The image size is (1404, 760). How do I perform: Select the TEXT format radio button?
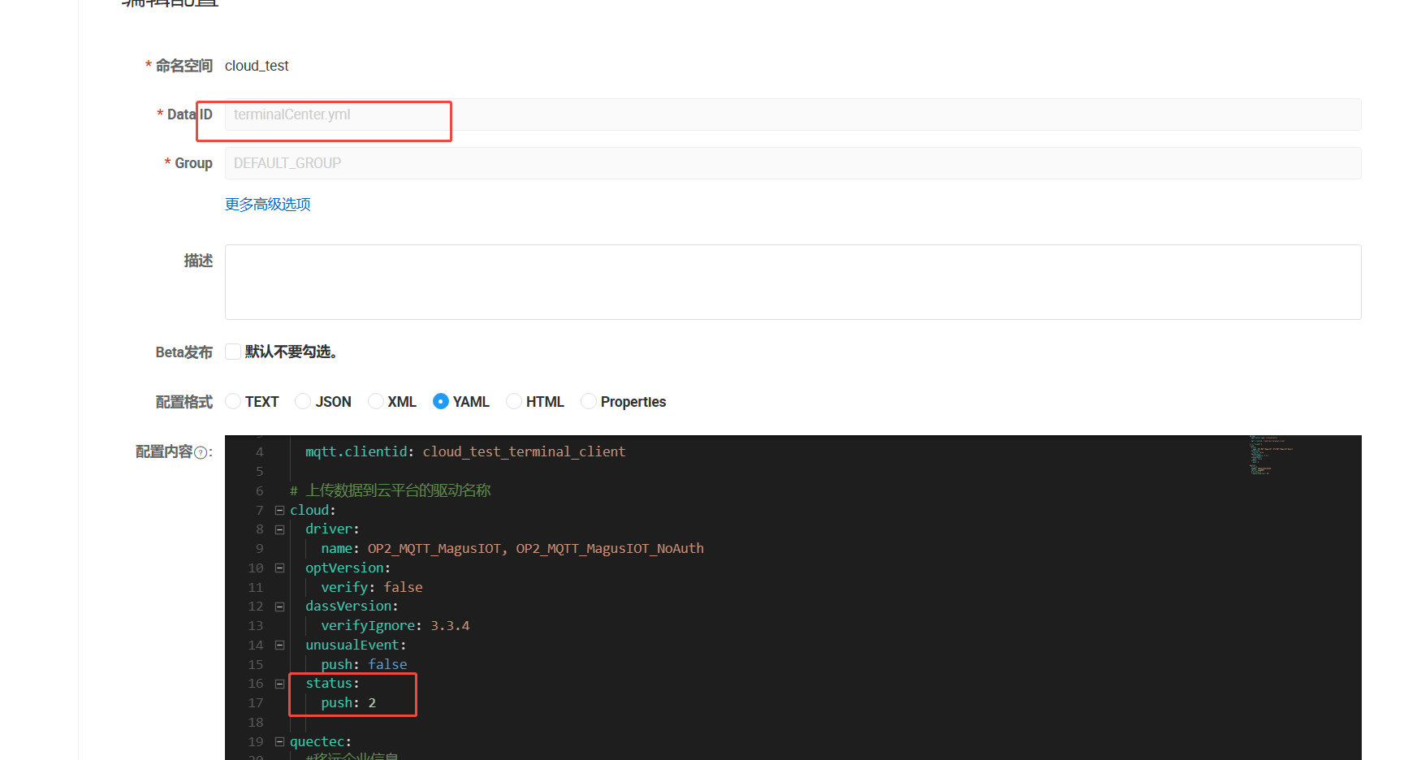(x=233, y=401)
